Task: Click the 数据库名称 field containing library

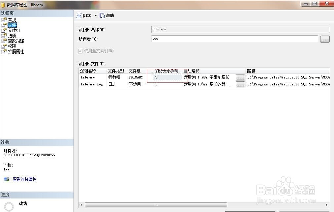Action: pyautogui.click(x=240, y=29)
